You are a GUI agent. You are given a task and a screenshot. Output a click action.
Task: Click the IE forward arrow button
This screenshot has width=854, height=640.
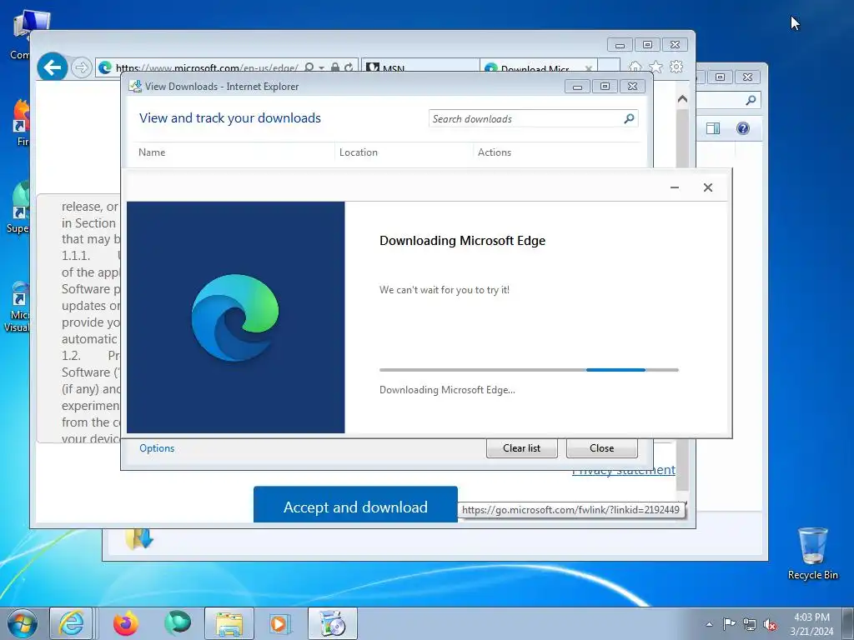pyautogui.click(x=81, y=67)
